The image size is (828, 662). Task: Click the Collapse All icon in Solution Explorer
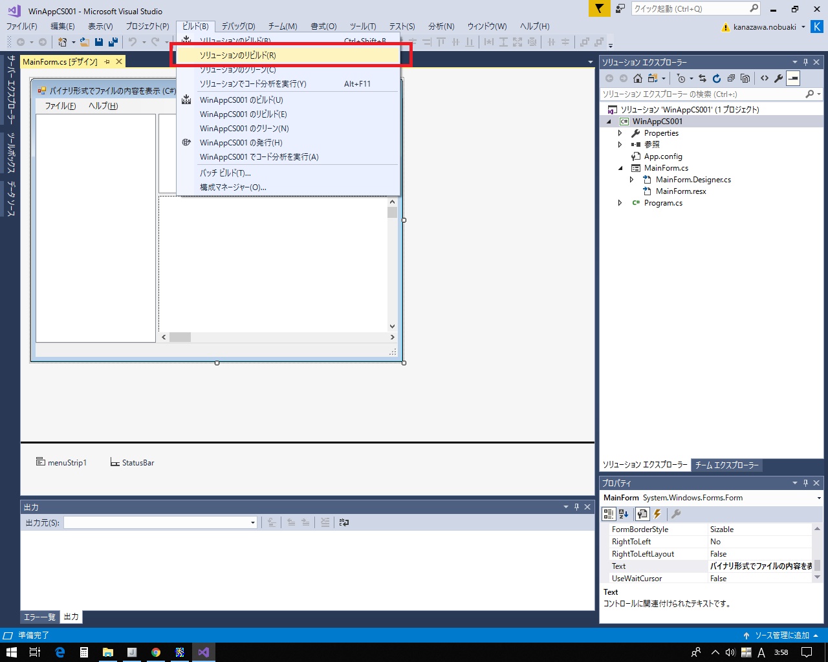pyautogui.click(x=731, y=78)
